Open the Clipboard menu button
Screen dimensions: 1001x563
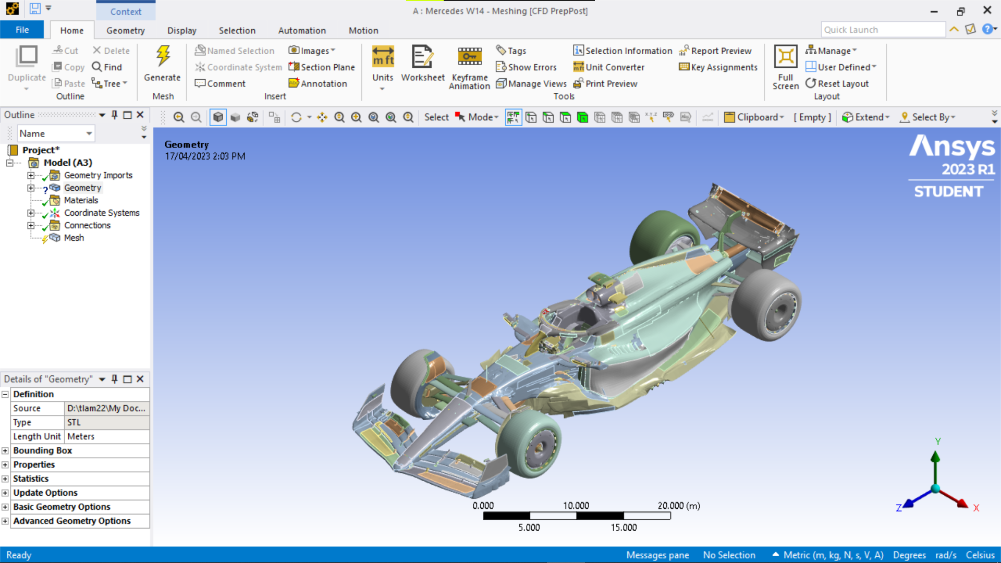pos(754,117)
